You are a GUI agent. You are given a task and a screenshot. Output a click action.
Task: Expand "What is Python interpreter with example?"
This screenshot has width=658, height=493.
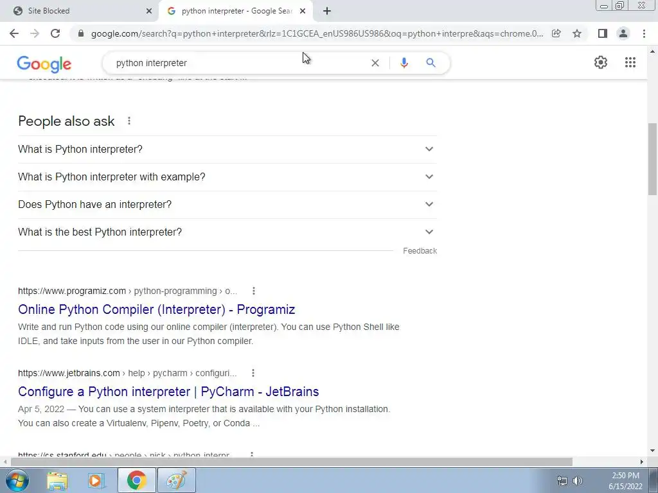(x=227, y=177)
